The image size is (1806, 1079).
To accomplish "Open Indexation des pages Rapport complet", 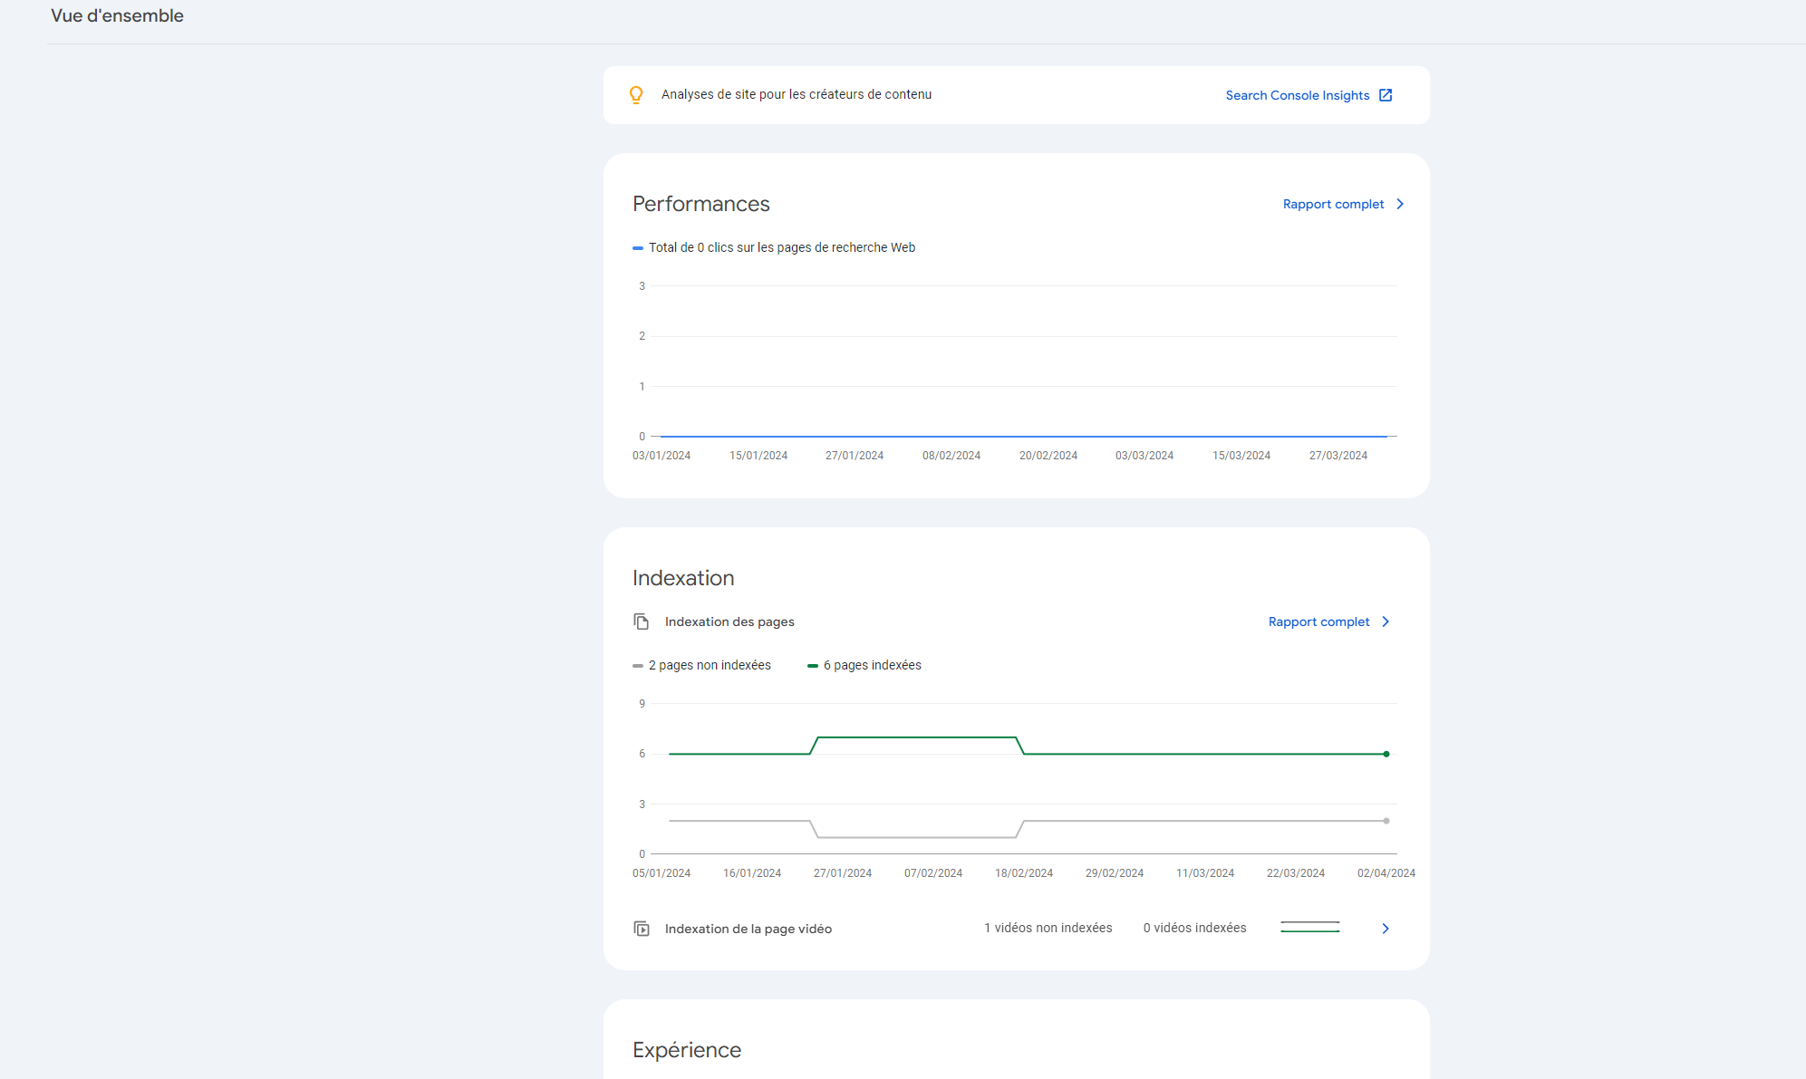I will [x=1318, y=621].
